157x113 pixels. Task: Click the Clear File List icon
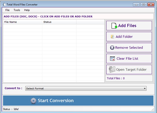112,59
